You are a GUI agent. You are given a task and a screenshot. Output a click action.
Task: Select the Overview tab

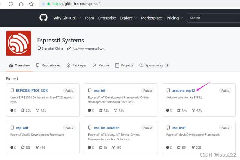pos(19,65)
